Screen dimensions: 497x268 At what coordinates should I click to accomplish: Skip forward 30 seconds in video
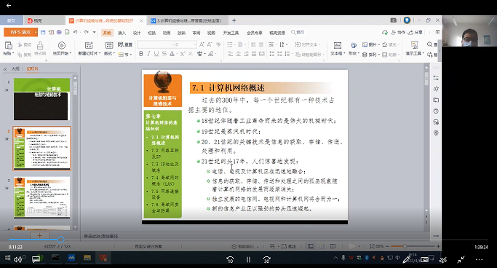point(266,259)
